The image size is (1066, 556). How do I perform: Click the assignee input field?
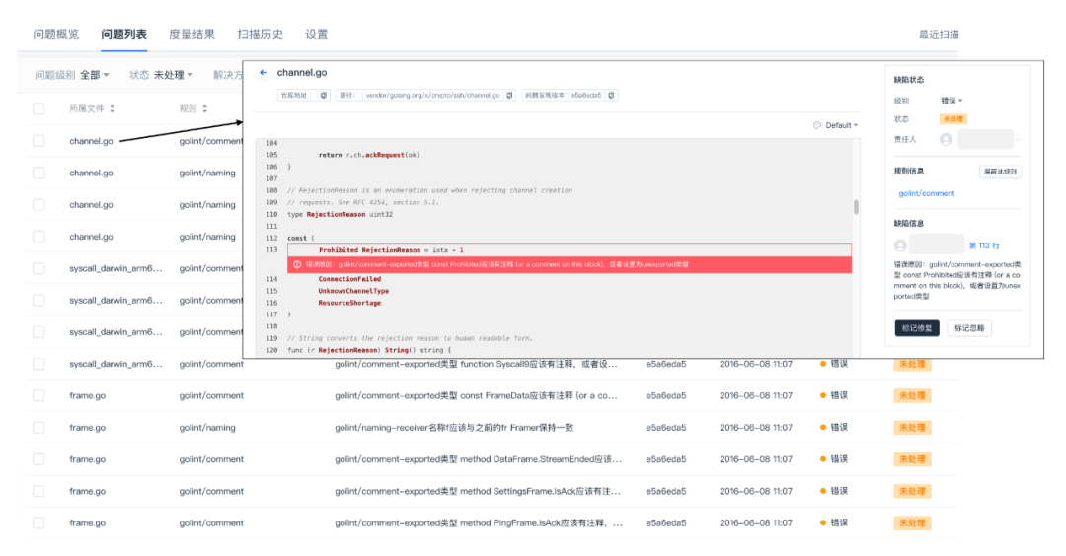[x=985, y=139]
